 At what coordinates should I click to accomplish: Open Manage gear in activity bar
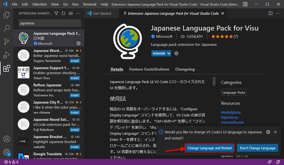pyautogui.click(x=7, y=152)
